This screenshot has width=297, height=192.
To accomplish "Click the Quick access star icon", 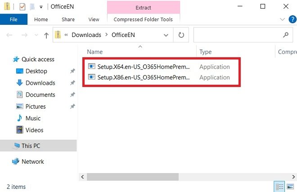I will coord(16,59).
